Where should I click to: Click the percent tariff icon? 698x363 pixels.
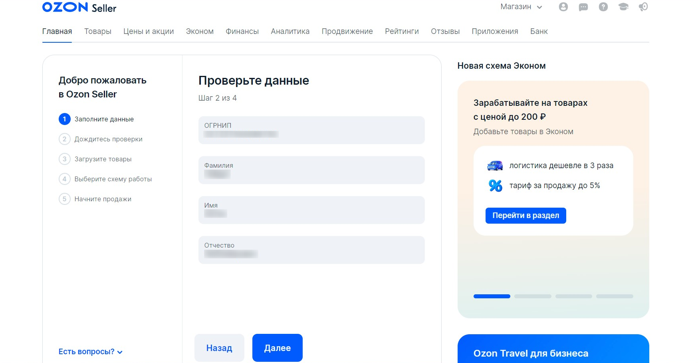pyautogui.click(x=495, y=186)
